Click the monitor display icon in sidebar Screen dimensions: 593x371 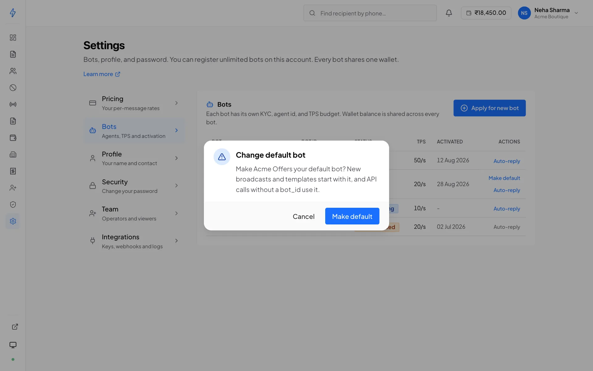[13, 345]
